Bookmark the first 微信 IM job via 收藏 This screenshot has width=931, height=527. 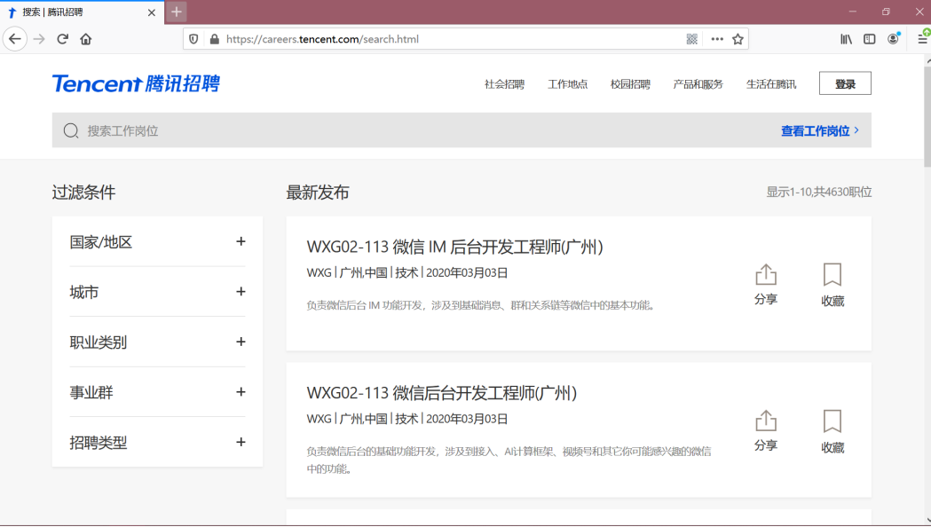832,284
